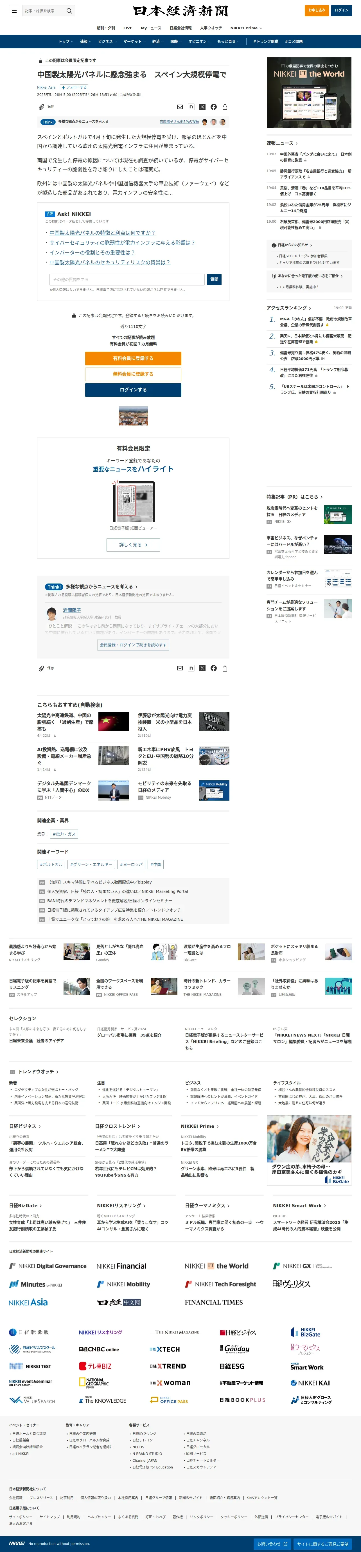X icon below the Think! comment section

(202, 668)
